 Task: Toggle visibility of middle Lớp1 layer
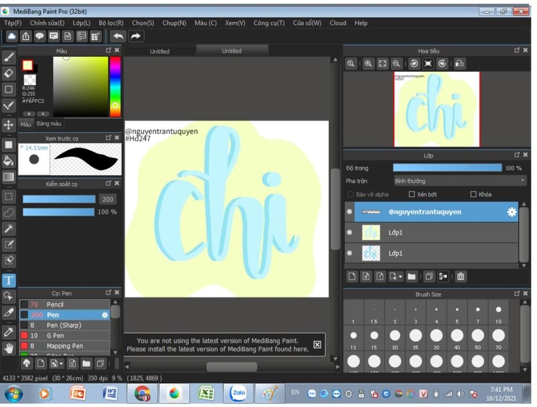349,232
